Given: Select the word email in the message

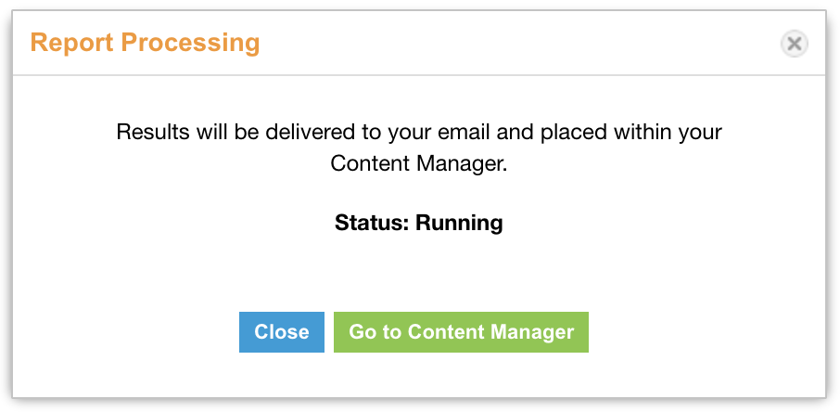Looking at the screenshot, I should (465, 132).
